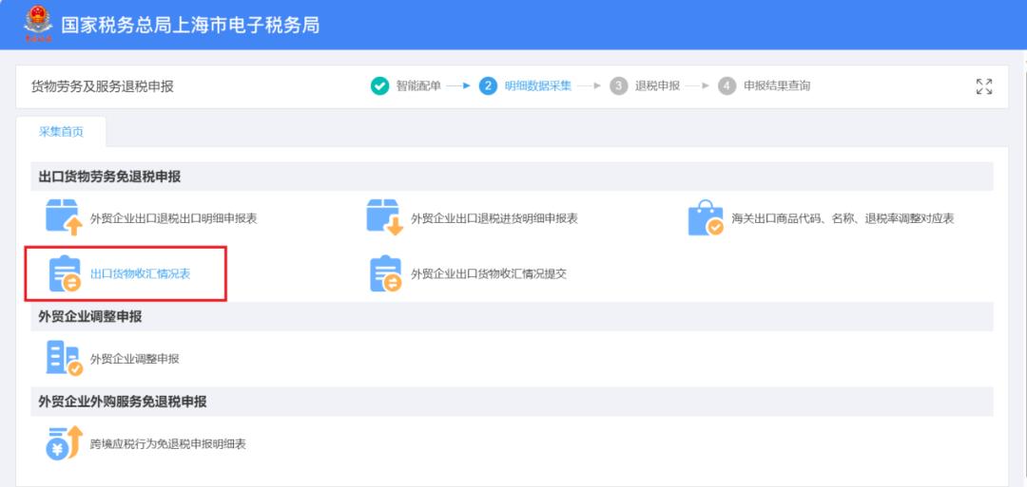Open 外贸企业出口货物收汇情况提交
The height and width of the screenshot is (487, 1027).
489,274
